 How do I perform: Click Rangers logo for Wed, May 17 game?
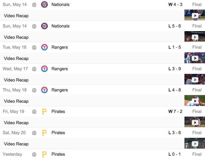point(44,69)
